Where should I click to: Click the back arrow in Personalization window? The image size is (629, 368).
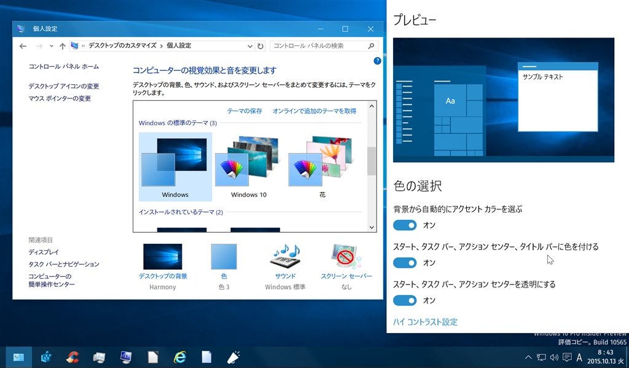point(23,46)
